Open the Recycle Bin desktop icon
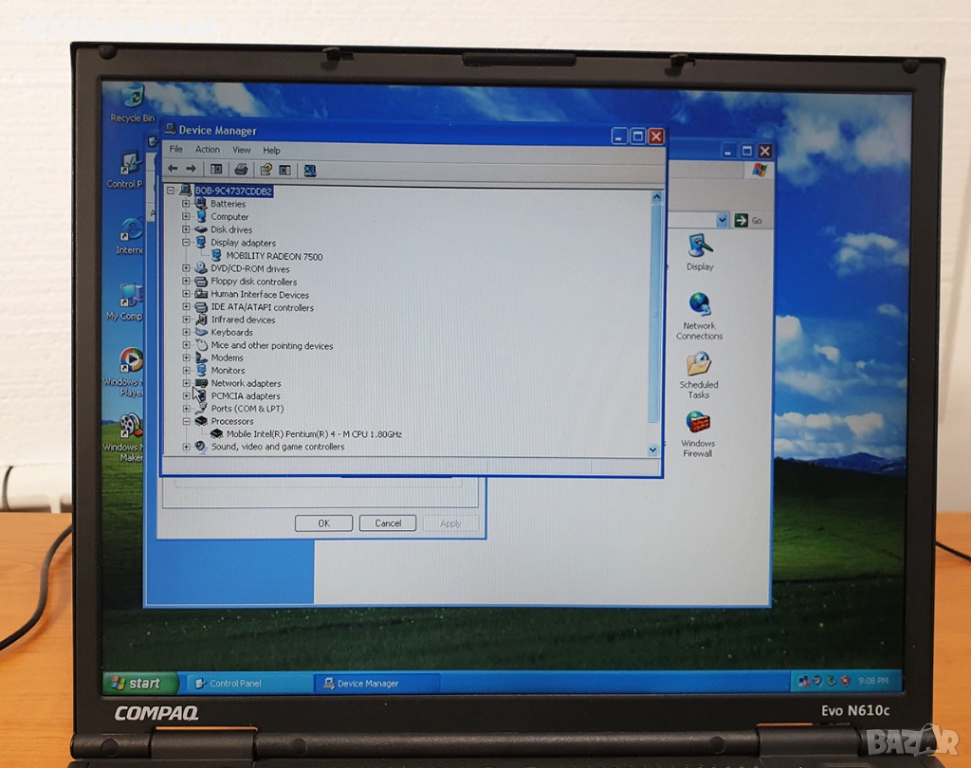971x768 pixels. [133, 98]
